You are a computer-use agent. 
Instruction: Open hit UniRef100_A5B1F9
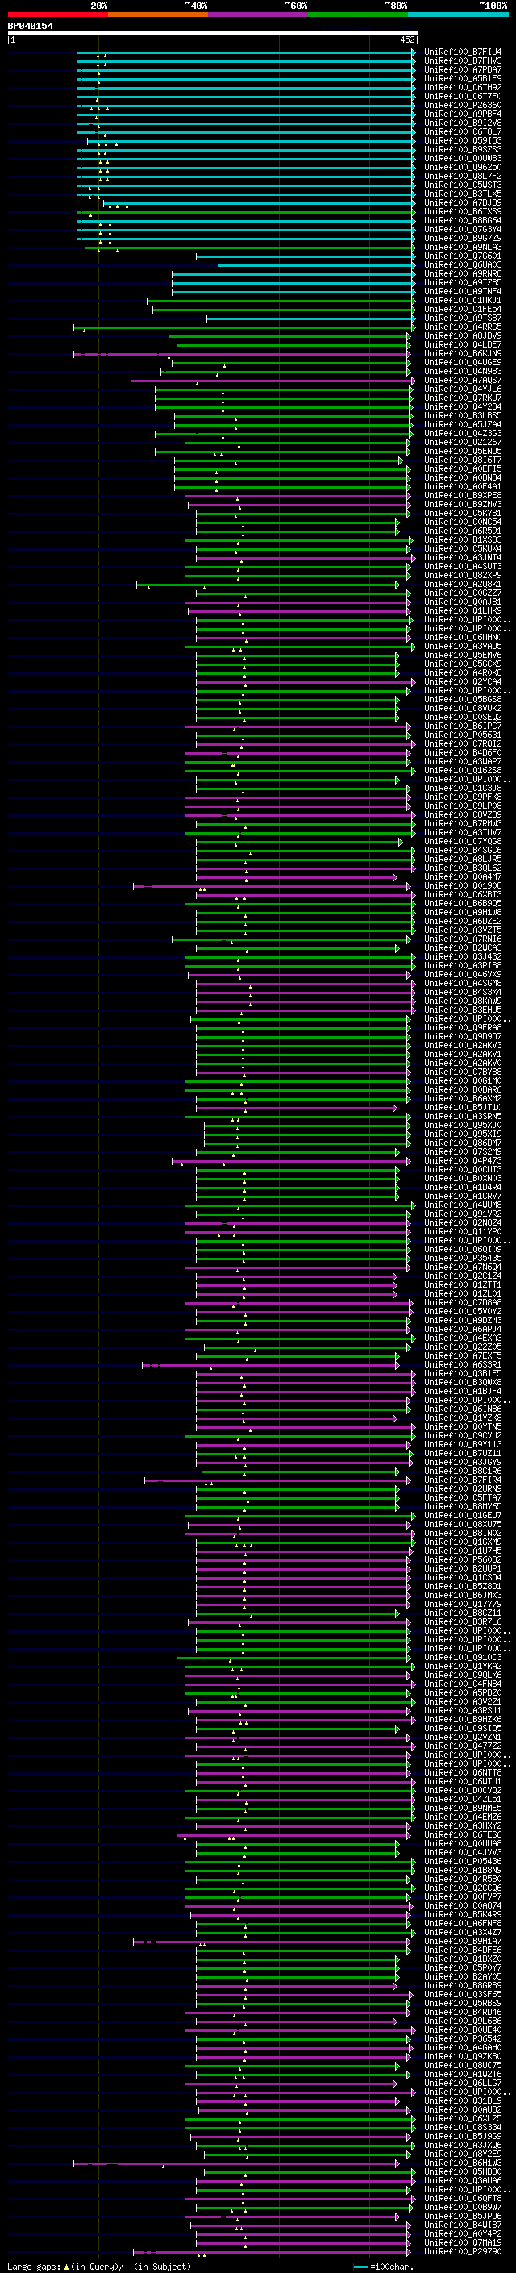pos(462,78)
